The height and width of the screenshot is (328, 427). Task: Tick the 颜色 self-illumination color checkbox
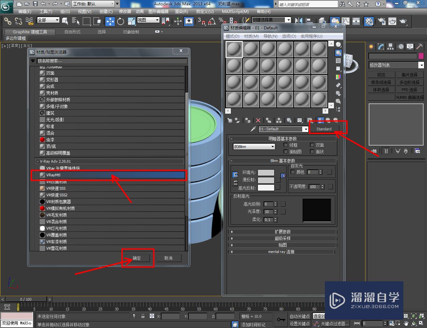(x=293, y=172)
